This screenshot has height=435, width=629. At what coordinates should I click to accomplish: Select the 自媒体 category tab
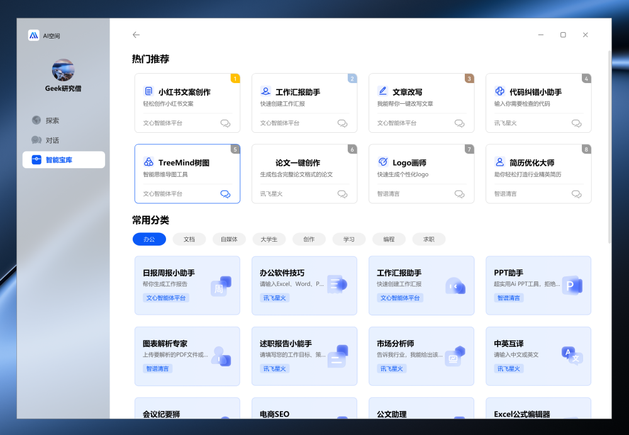229,239
